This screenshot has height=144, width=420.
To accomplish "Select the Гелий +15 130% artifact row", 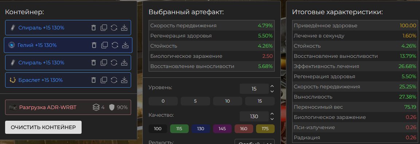I will point(68,45).
